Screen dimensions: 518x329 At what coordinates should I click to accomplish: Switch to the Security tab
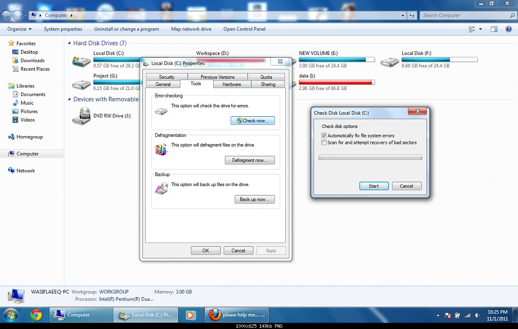(167, 77)
